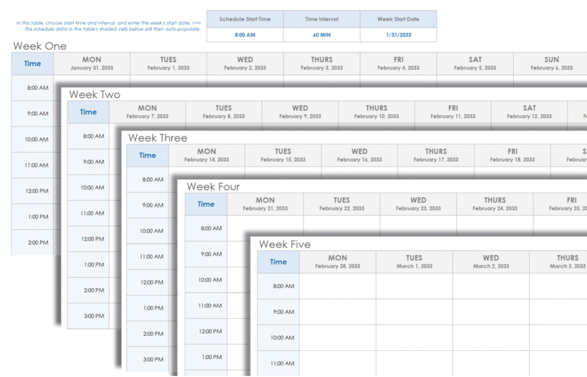This screenshot has height=377, width=587.
Task: Click 12:00 PM row in Week One
Action: coord(33,191)
